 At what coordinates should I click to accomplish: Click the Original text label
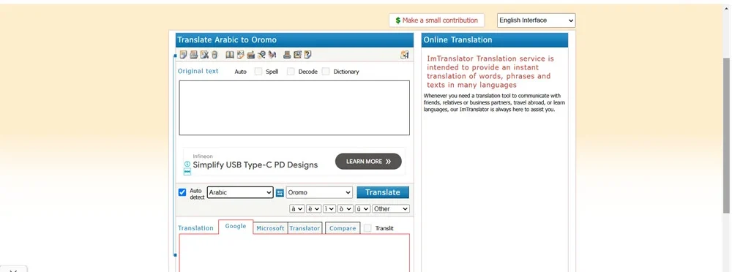[198, 71]
